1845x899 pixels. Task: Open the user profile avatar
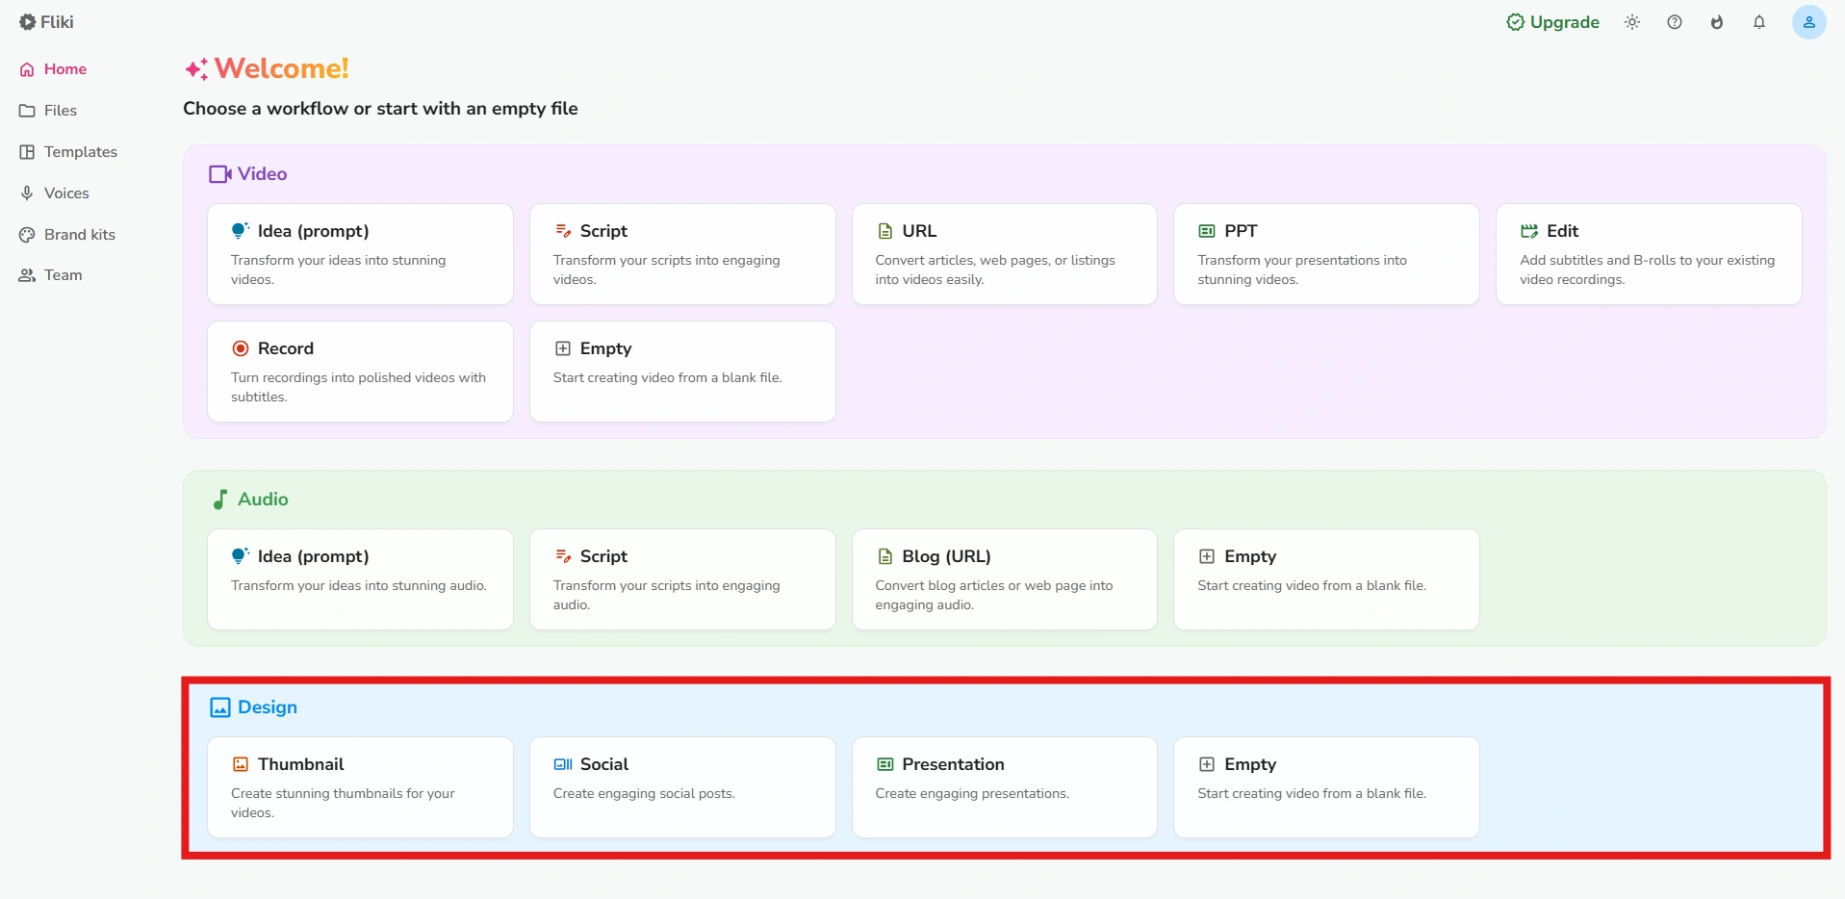pyautogui.click(x=1808, y=22)
